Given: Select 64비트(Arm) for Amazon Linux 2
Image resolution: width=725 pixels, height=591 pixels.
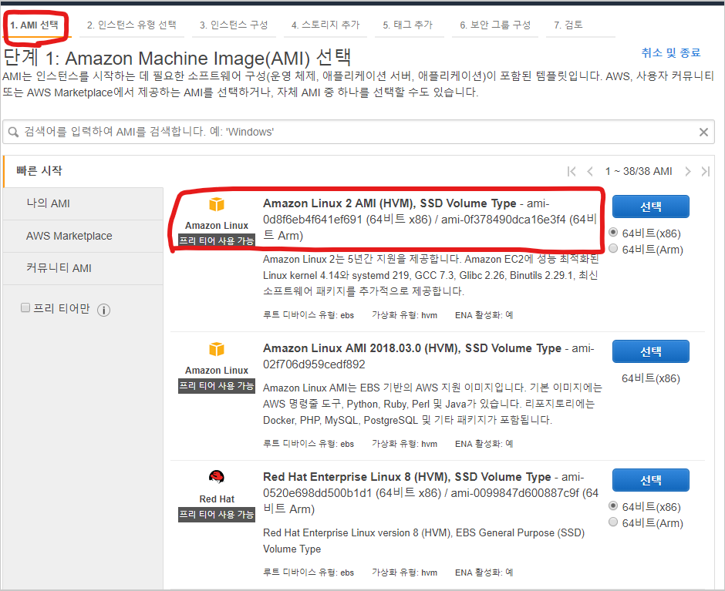Looking at the screenshot, I should [x=613, y=248].
